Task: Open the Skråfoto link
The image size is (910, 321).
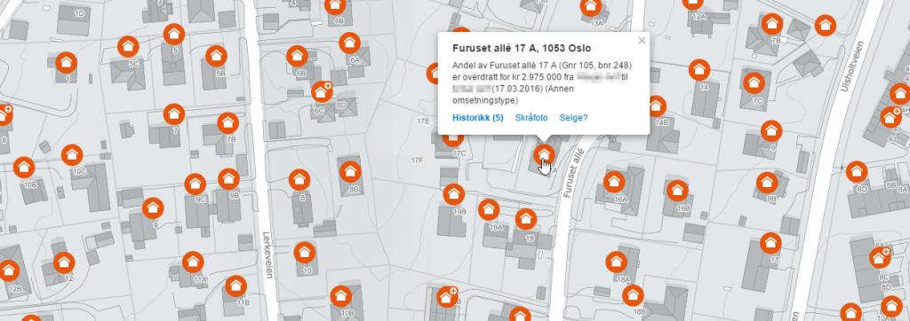Action: point(531,118)
